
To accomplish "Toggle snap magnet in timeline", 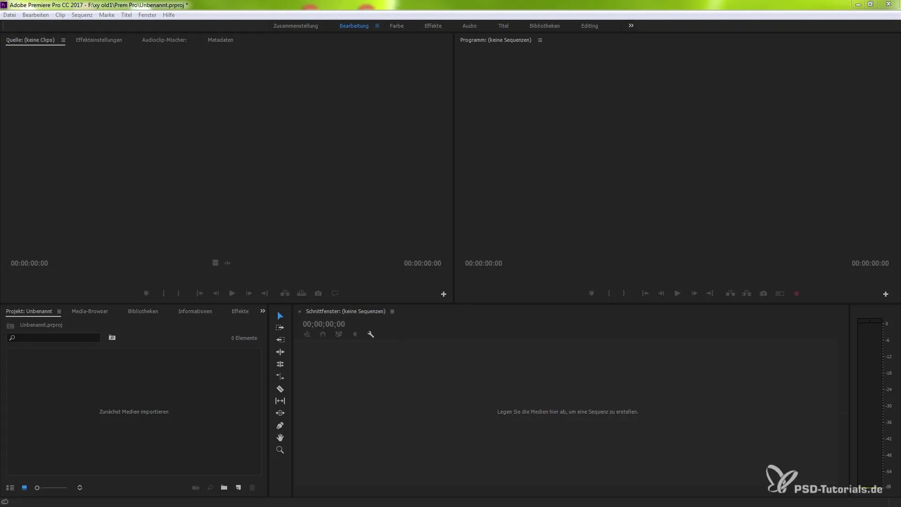I will click(323, 334).
